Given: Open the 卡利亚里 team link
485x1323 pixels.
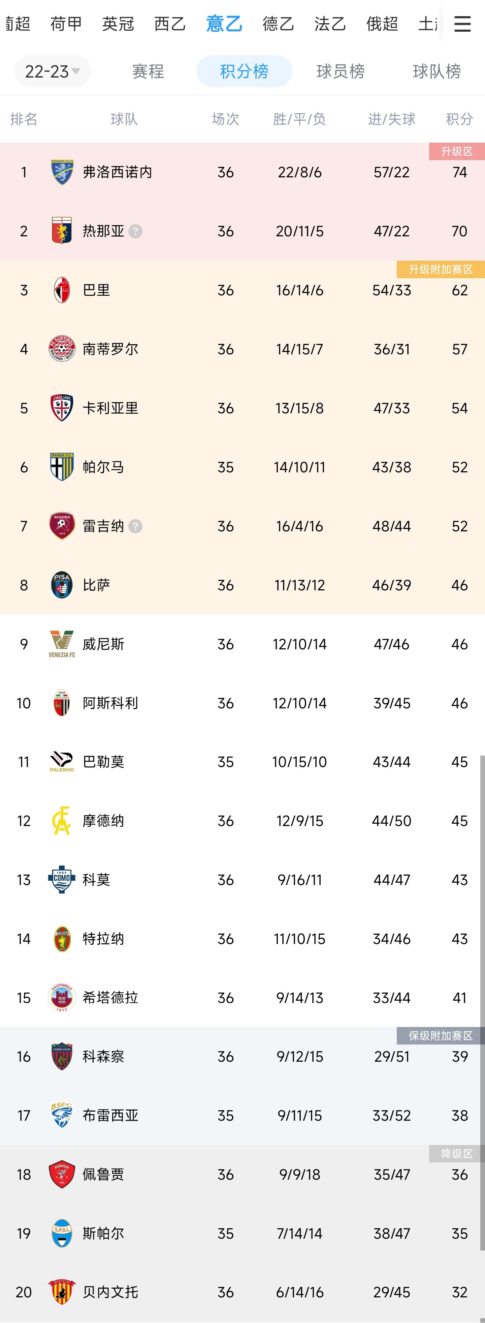Looking at the screenshot, I should click(110, 408).
